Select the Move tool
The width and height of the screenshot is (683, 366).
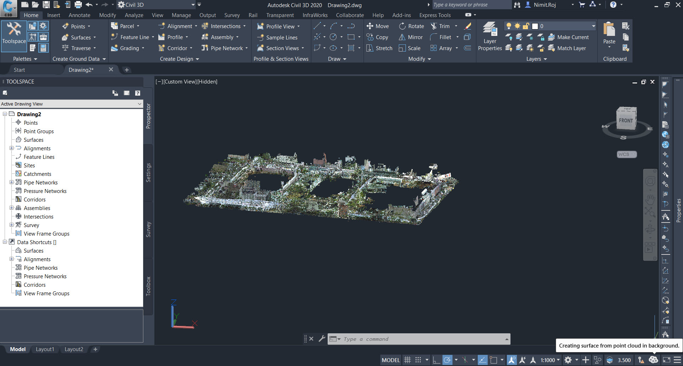click(377, 26)
